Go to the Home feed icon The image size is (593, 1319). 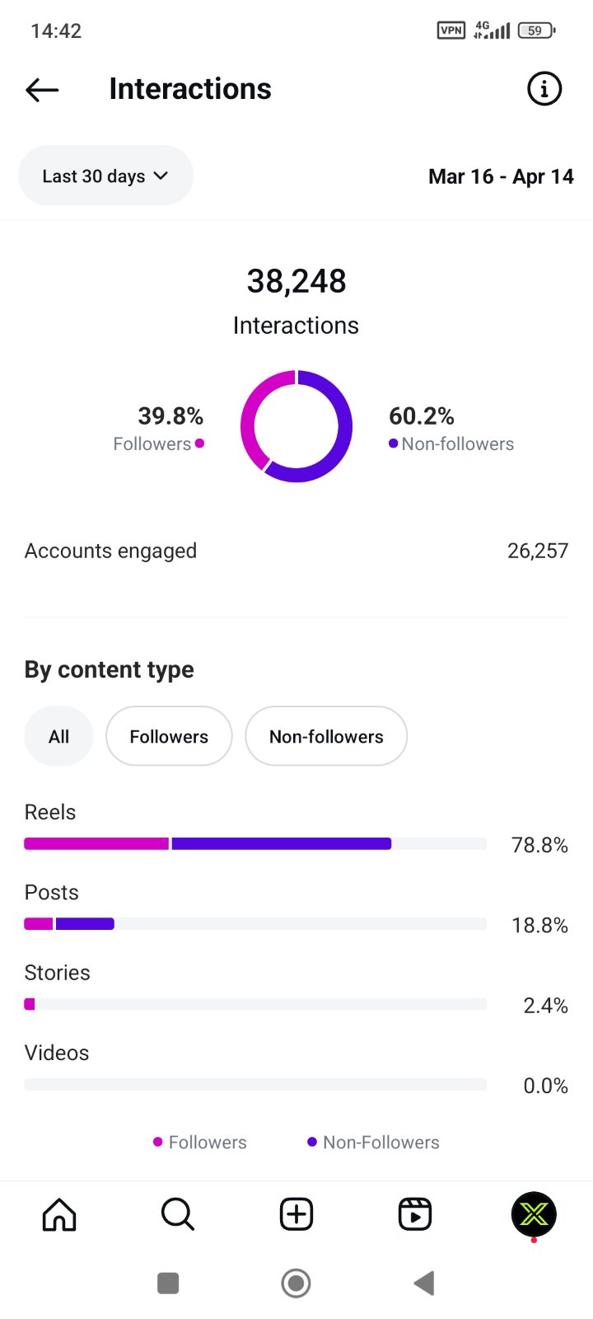point(59,1214)
